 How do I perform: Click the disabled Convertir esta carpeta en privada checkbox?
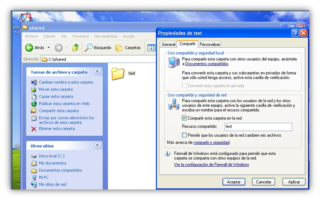(184, 86)
